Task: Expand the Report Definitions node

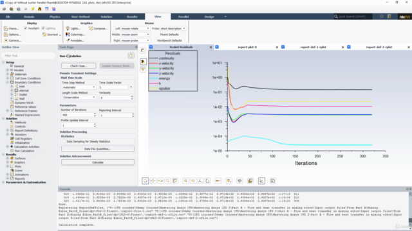Action: 8,130
